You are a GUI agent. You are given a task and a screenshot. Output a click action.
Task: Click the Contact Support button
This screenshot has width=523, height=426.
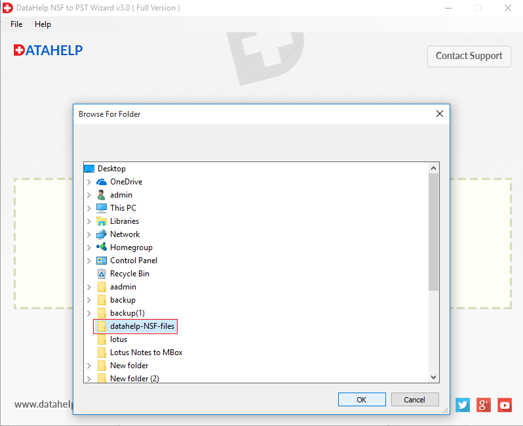coord(469,56)
